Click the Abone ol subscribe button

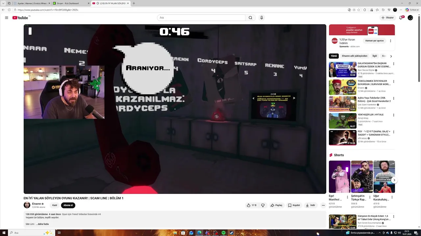[x=68, y=205]
